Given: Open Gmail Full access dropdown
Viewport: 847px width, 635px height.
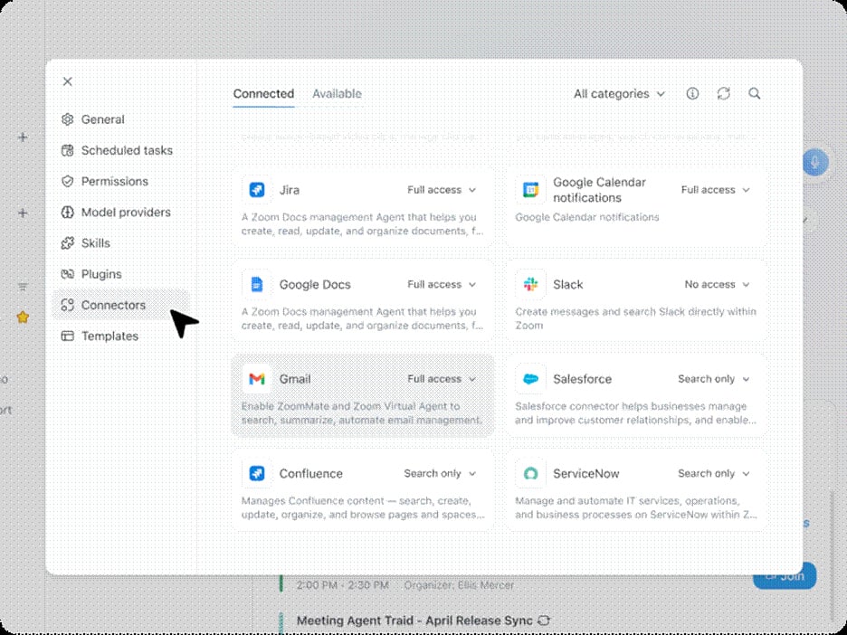Looking at the screenshot, I should pos(442,379).
